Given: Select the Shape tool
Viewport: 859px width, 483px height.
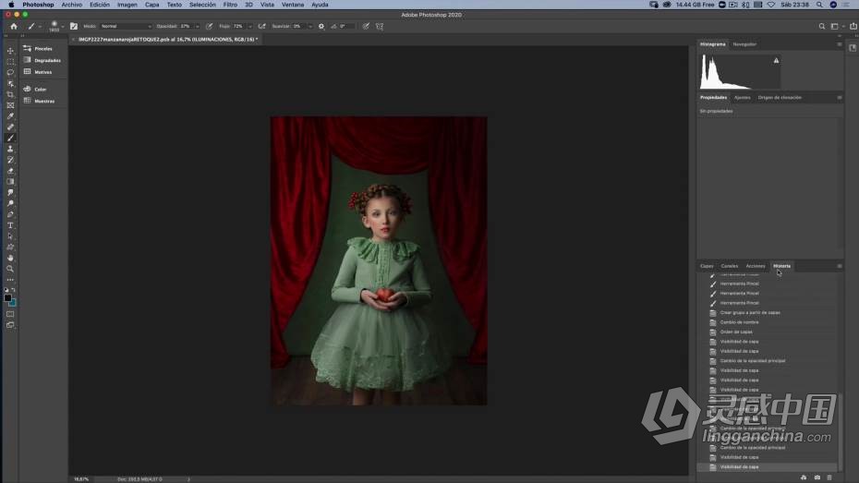Looking at the screenshot, I should [10, 248].
